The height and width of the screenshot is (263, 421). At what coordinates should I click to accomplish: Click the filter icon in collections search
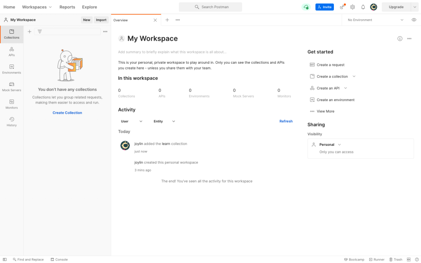(40, 32)
